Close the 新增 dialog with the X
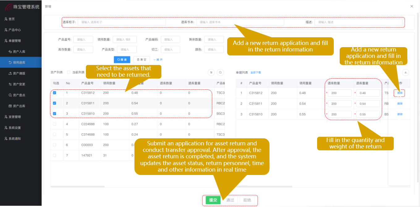Screen dimensions: 420x207 pos(412,6)
